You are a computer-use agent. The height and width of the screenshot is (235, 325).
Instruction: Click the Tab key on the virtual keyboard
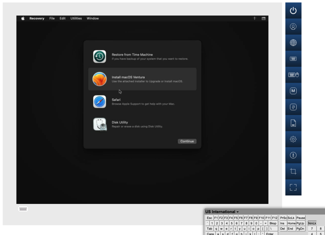point(210,229)
